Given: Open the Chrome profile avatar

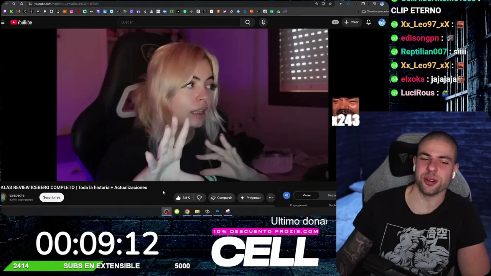Looking at the screenshot, I should [x=382, y=4].
